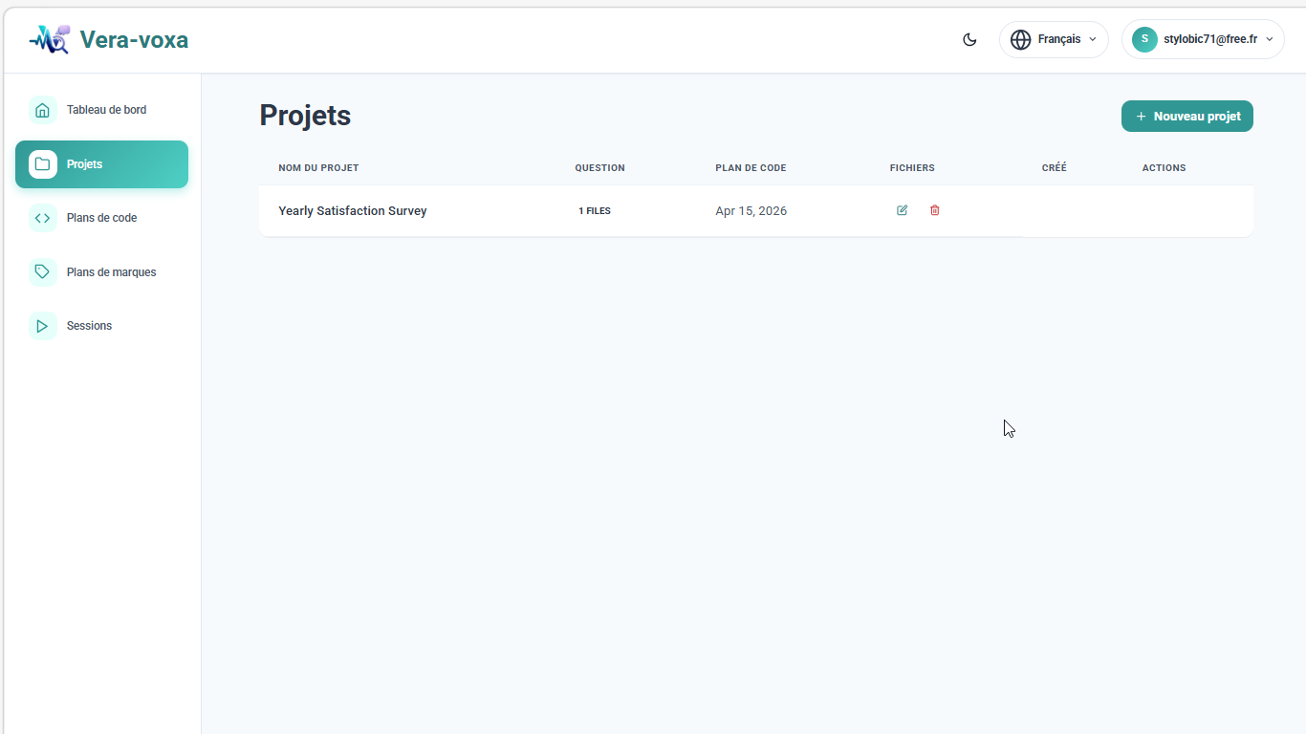Click the globe language icon

pos(1021,39)
